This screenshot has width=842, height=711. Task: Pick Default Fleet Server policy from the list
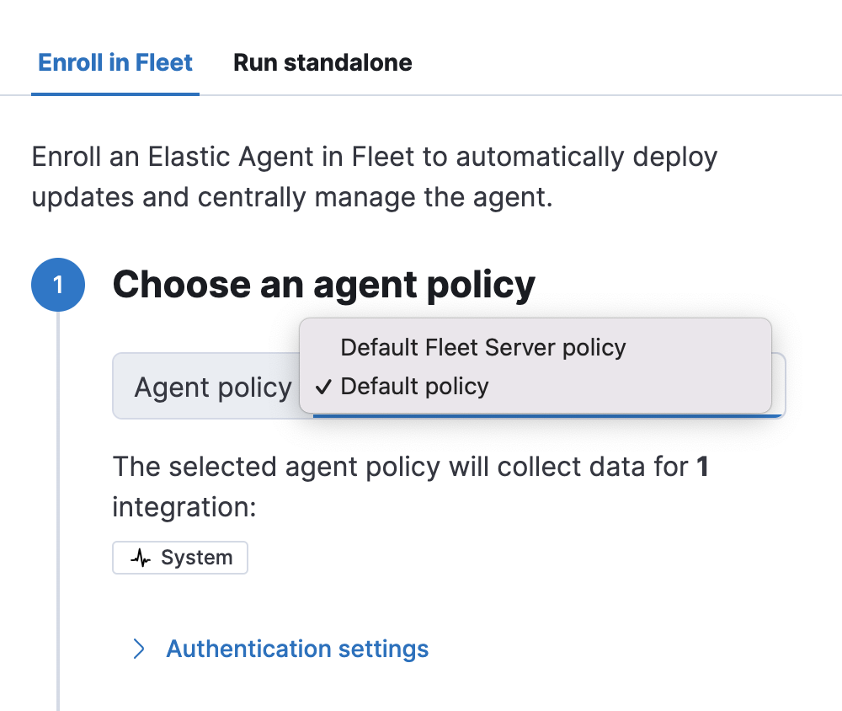point(482,347)
